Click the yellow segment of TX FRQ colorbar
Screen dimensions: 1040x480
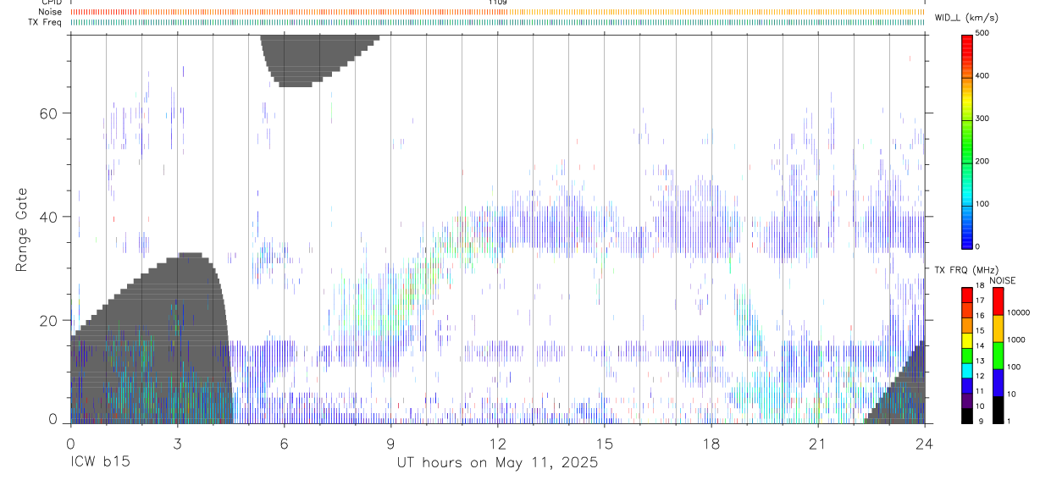tap(967, 339)
